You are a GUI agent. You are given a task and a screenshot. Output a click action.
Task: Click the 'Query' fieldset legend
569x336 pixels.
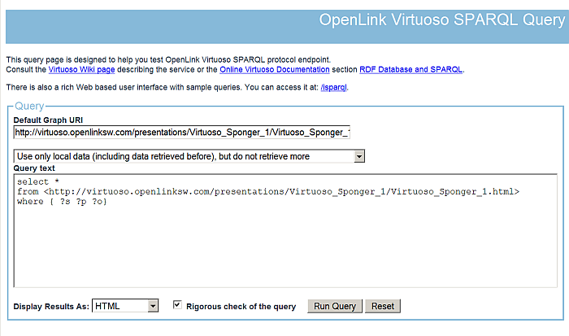pyautogui.click(x=29, y=107)
